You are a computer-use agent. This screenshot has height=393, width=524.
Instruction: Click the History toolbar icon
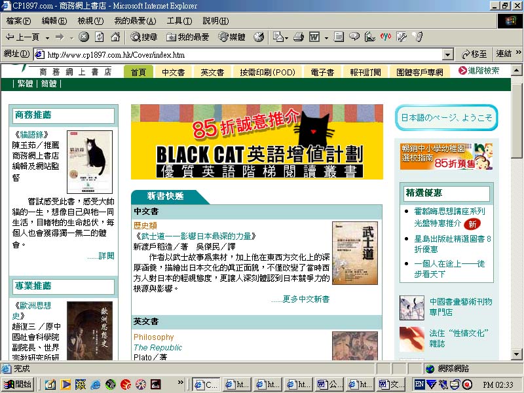coord(259,37)
